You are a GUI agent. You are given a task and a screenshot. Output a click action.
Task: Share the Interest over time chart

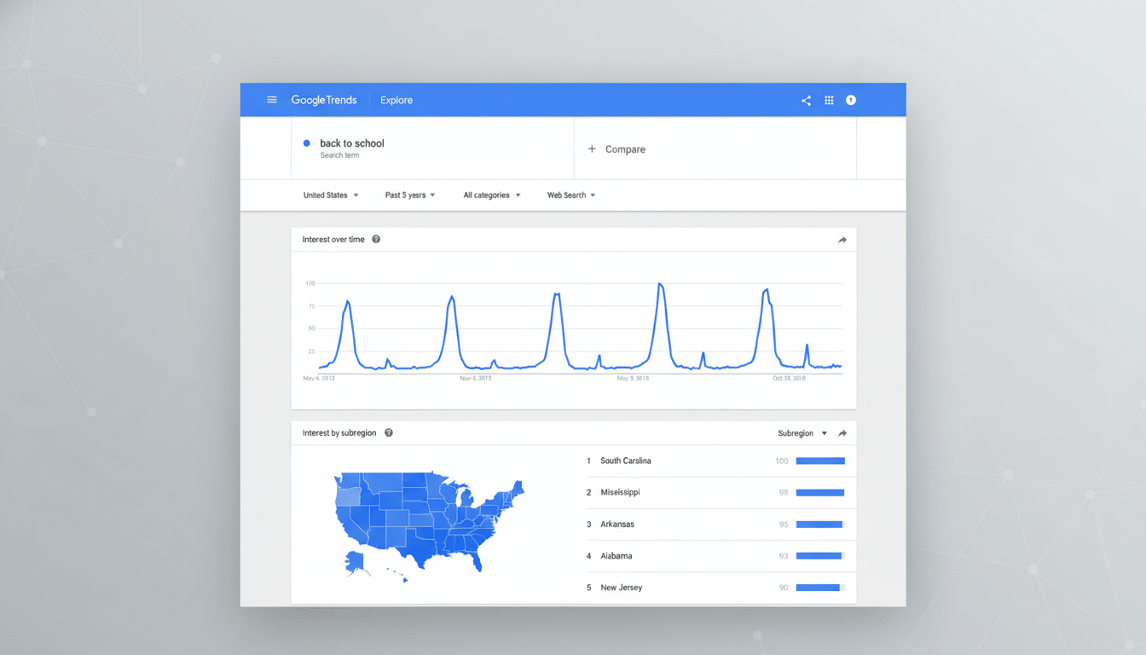click(842, 241)
